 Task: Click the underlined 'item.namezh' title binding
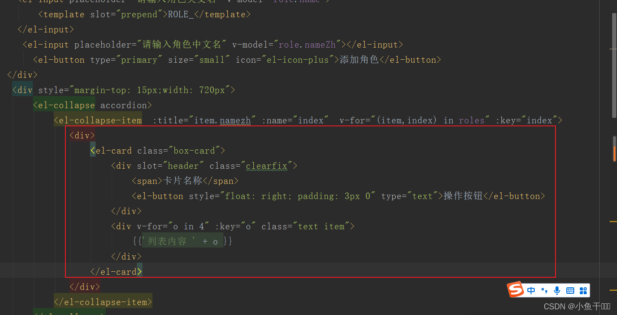pos(225,120)
